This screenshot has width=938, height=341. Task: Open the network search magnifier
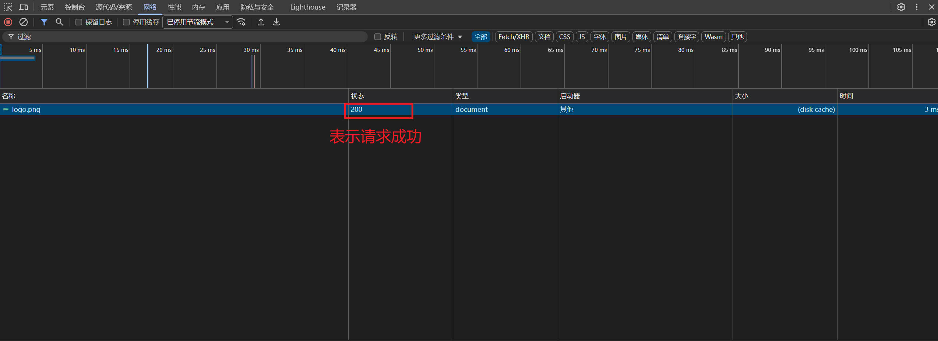(x=59, y=22)
